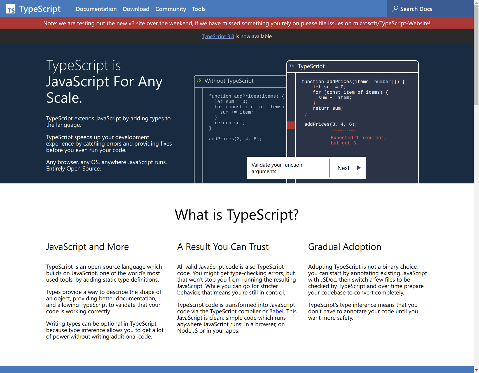Click the red error marker in gutter

click(291, 125)
